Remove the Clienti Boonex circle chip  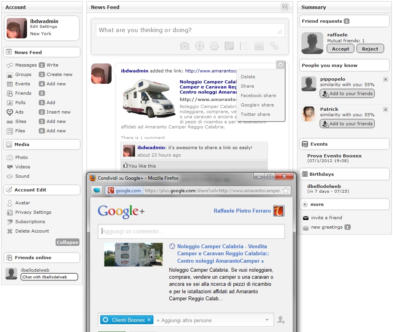point(149,320)
